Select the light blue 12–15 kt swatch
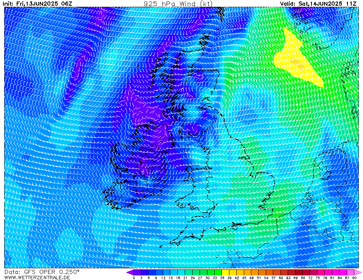 pyautogui.click(x=167, y=272)
